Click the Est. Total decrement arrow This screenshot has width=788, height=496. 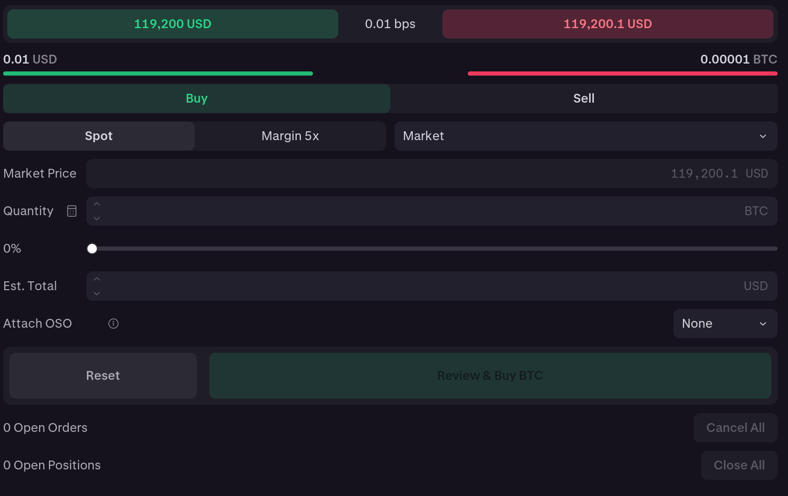96,293
